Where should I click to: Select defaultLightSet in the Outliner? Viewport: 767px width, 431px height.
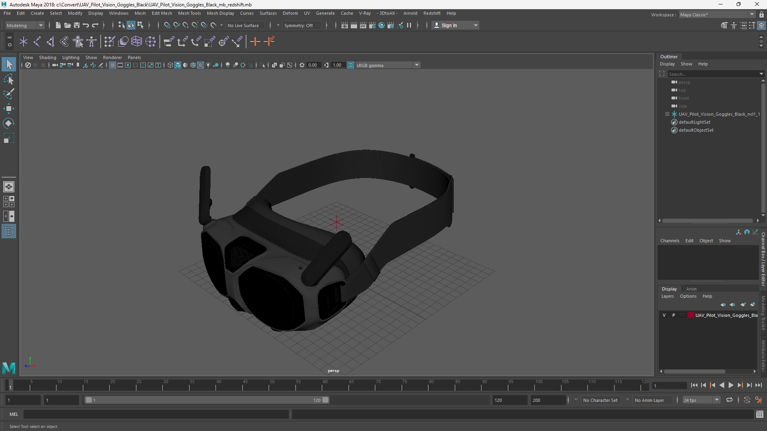(x=694, y=122)
